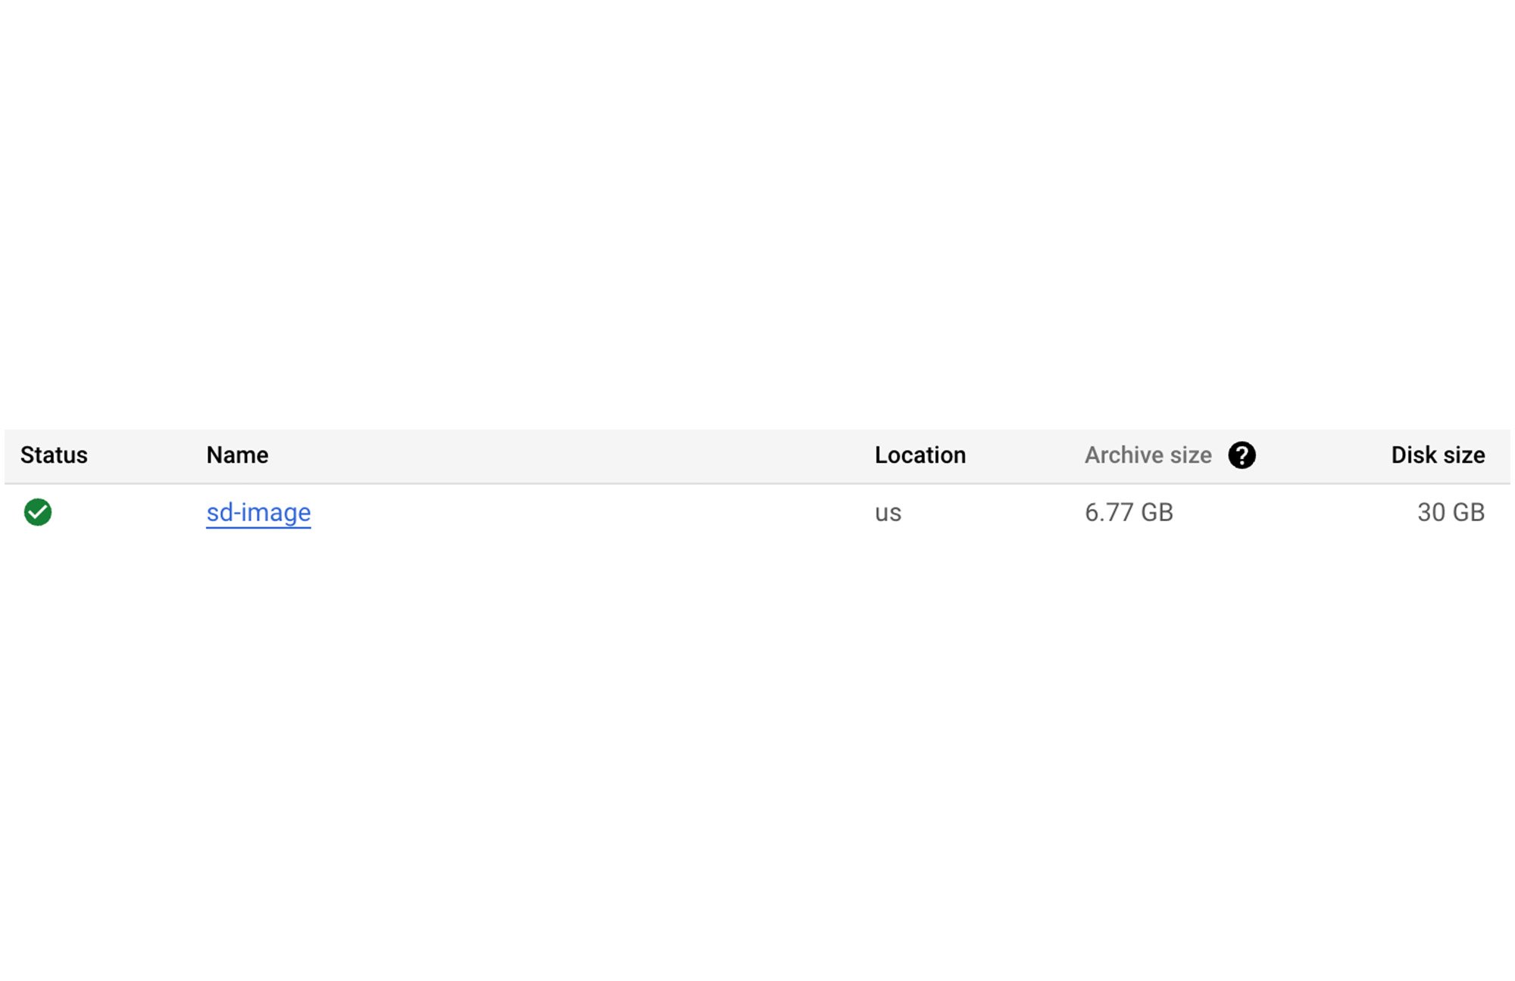
Task: Click row space between us and 6.77 GB
Action: 992,513
